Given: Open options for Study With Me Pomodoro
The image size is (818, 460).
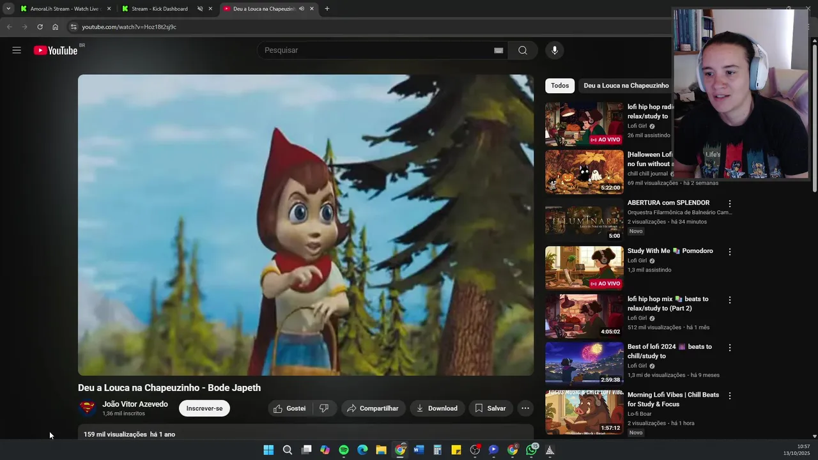Looking at the screenshot, I should (x=730, y=252).
